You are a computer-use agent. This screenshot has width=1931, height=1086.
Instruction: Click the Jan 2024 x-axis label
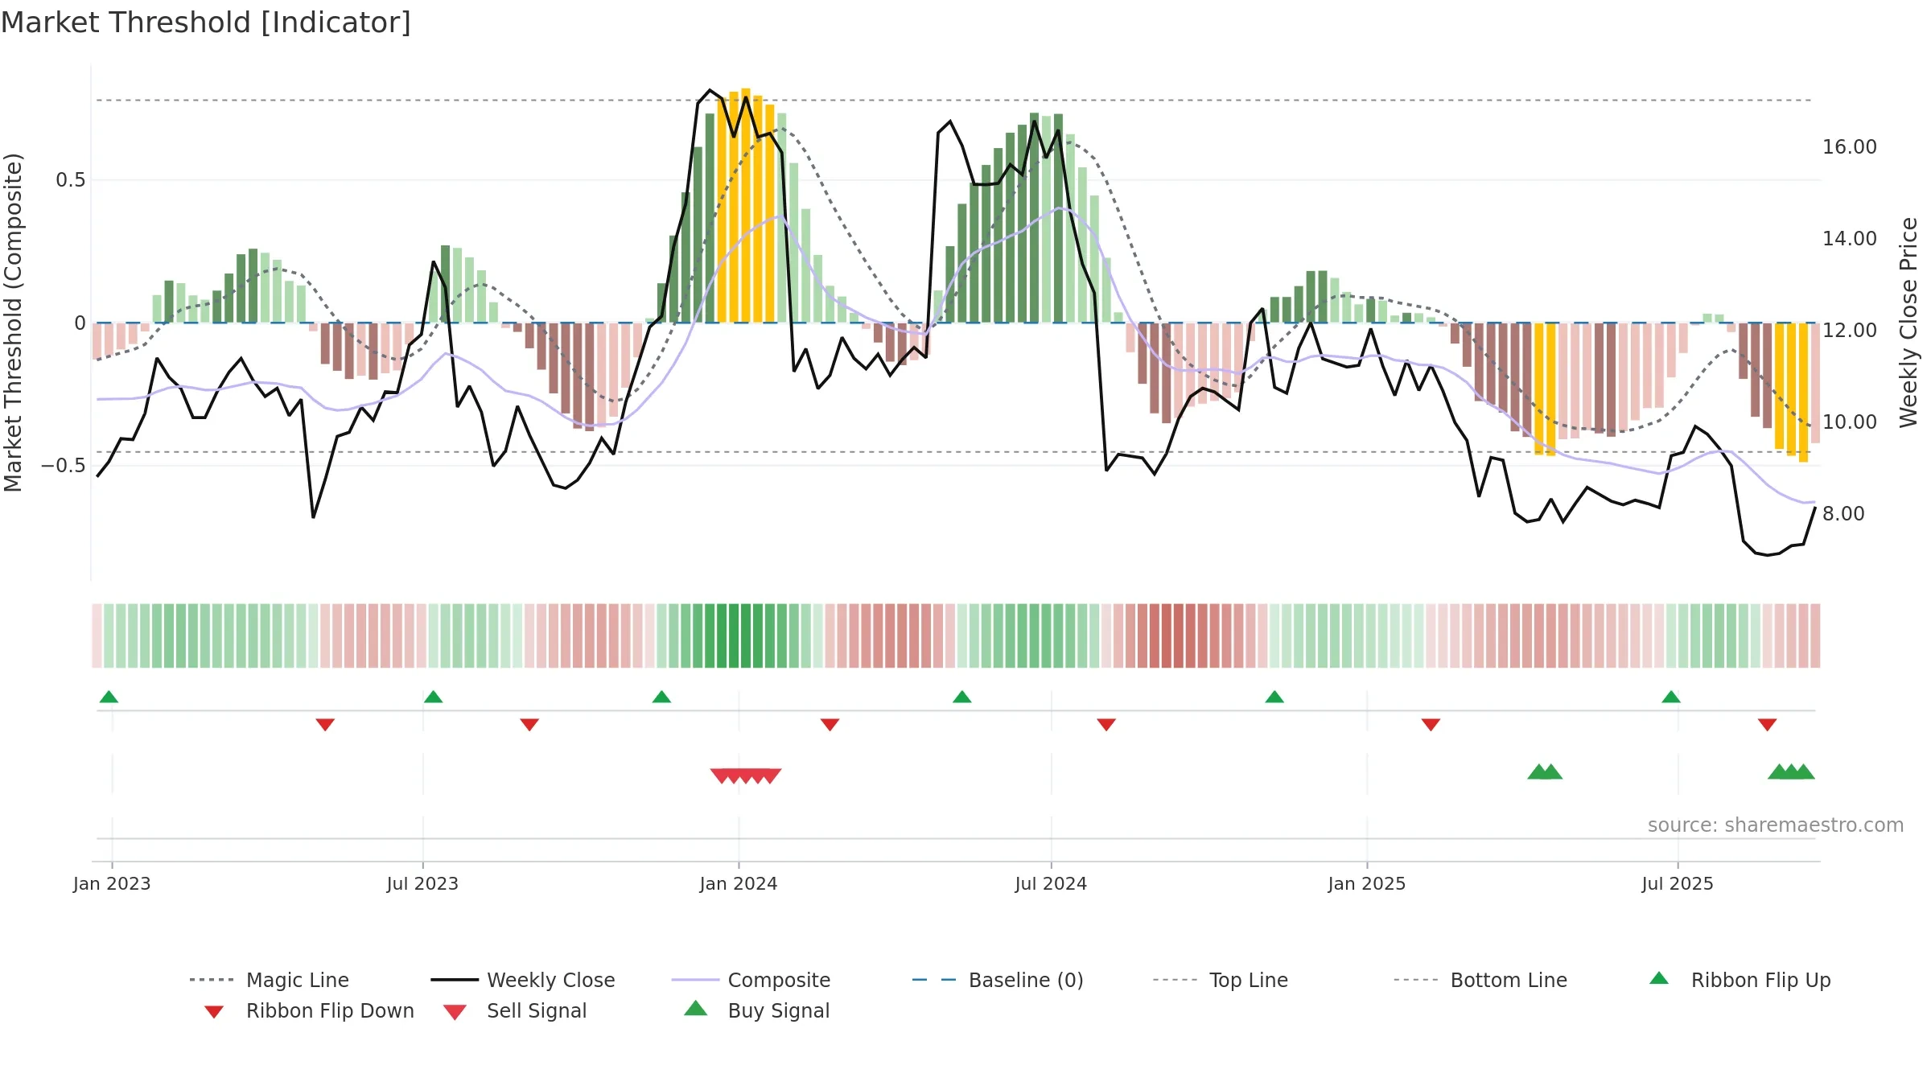tap(739, 883)
